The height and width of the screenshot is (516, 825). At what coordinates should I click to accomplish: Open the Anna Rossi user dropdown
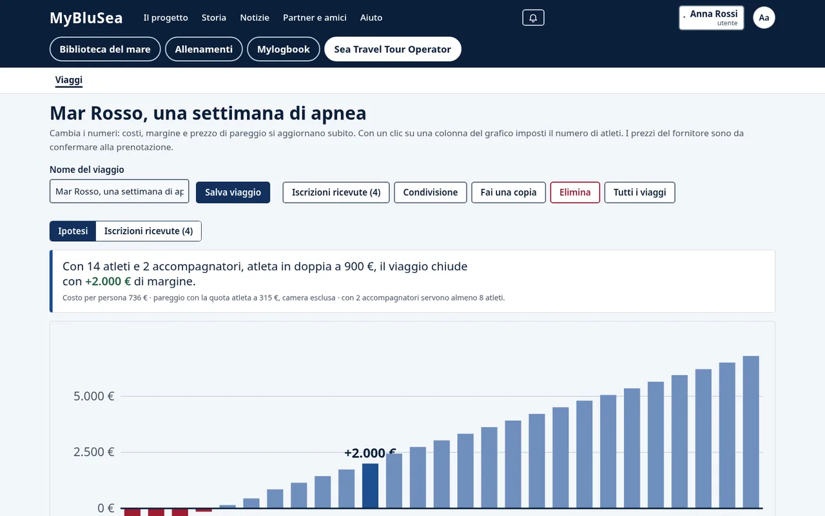(712, 17)
